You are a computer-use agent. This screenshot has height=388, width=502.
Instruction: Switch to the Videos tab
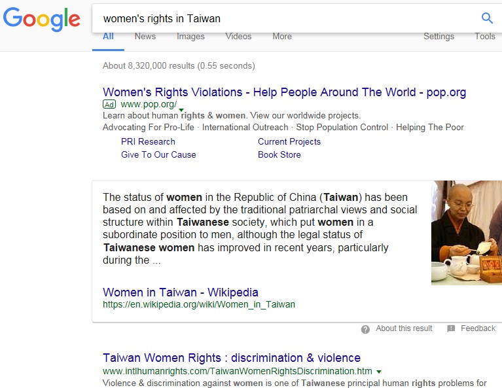pos(238,37)
